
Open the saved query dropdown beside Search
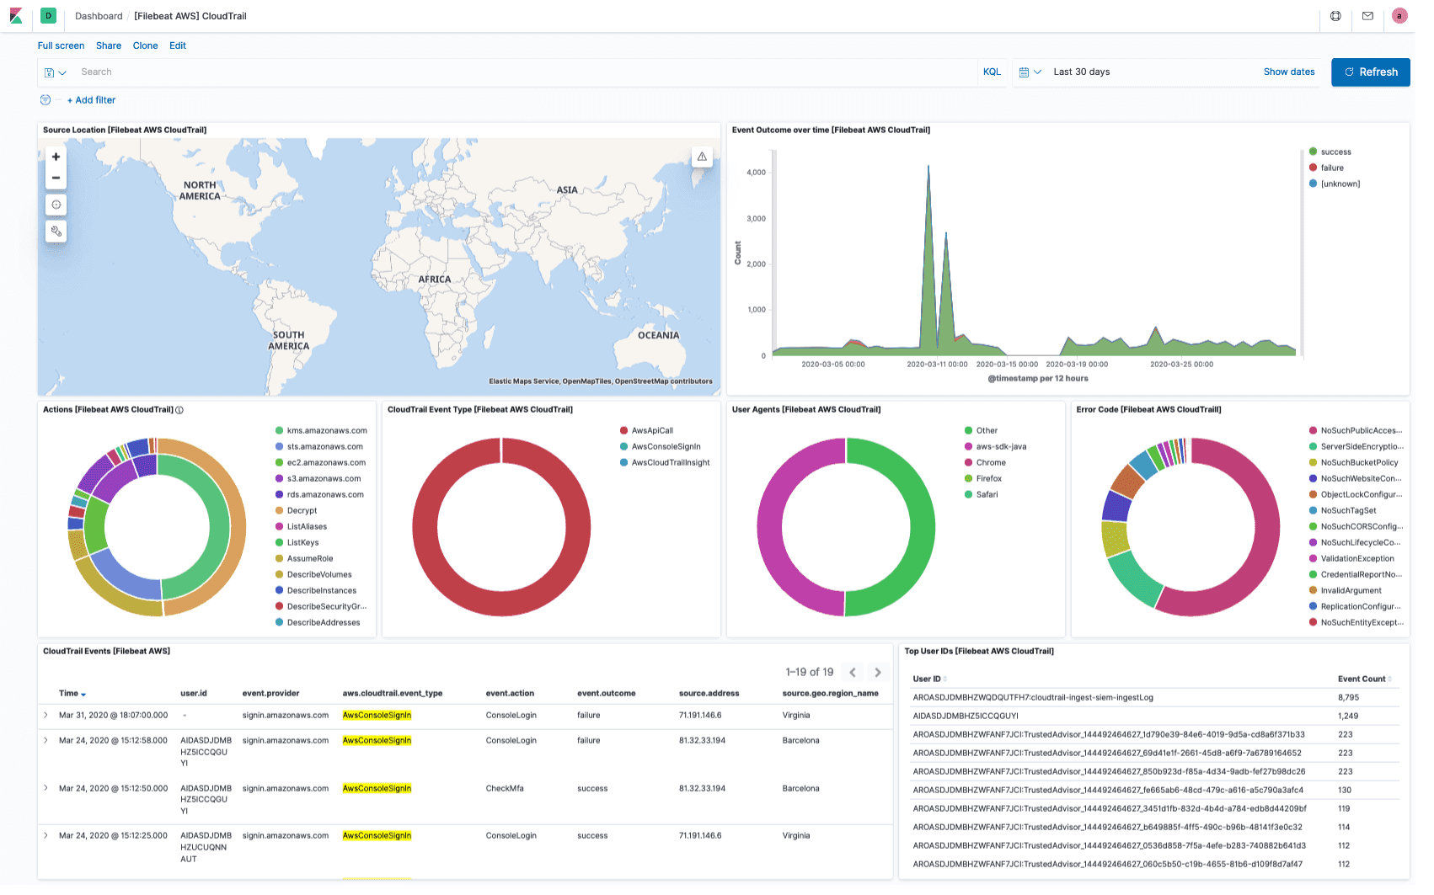coord(55,72)
